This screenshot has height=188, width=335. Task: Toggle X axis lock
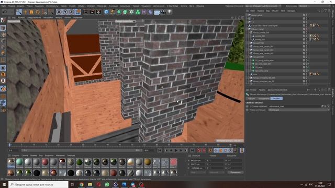(59, 11)
